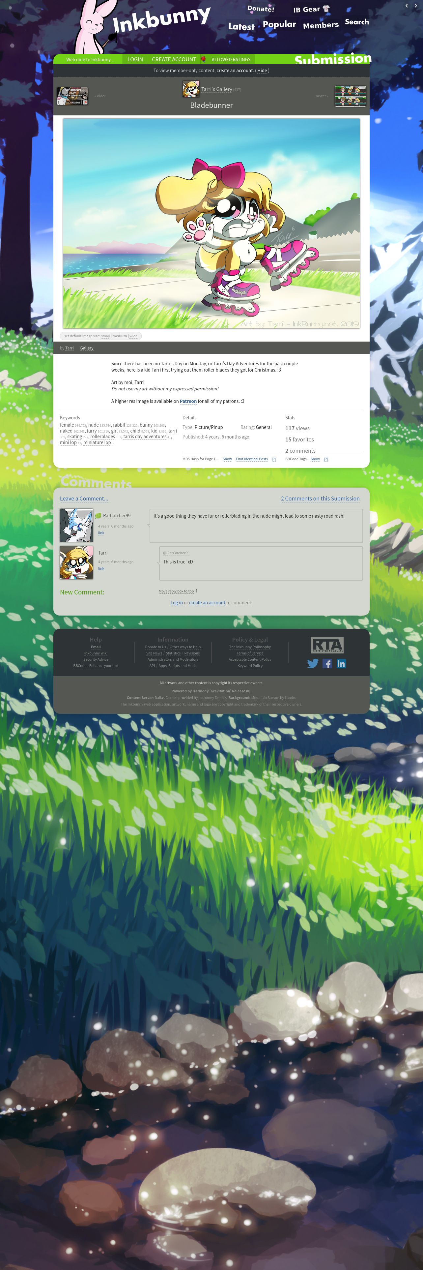Screen dimensions: 423x1270
Task: Open the 'link' under Tarri's comment
Action: [101, 568]
